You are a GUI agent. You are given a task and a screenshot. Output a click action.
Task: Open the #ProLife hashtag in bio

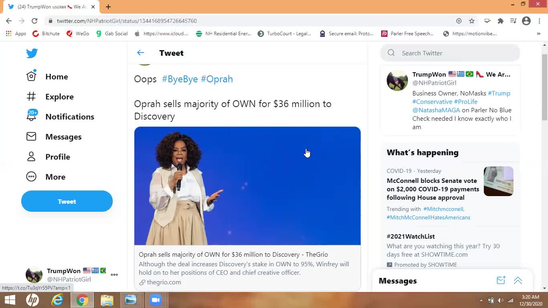(466, 101)
